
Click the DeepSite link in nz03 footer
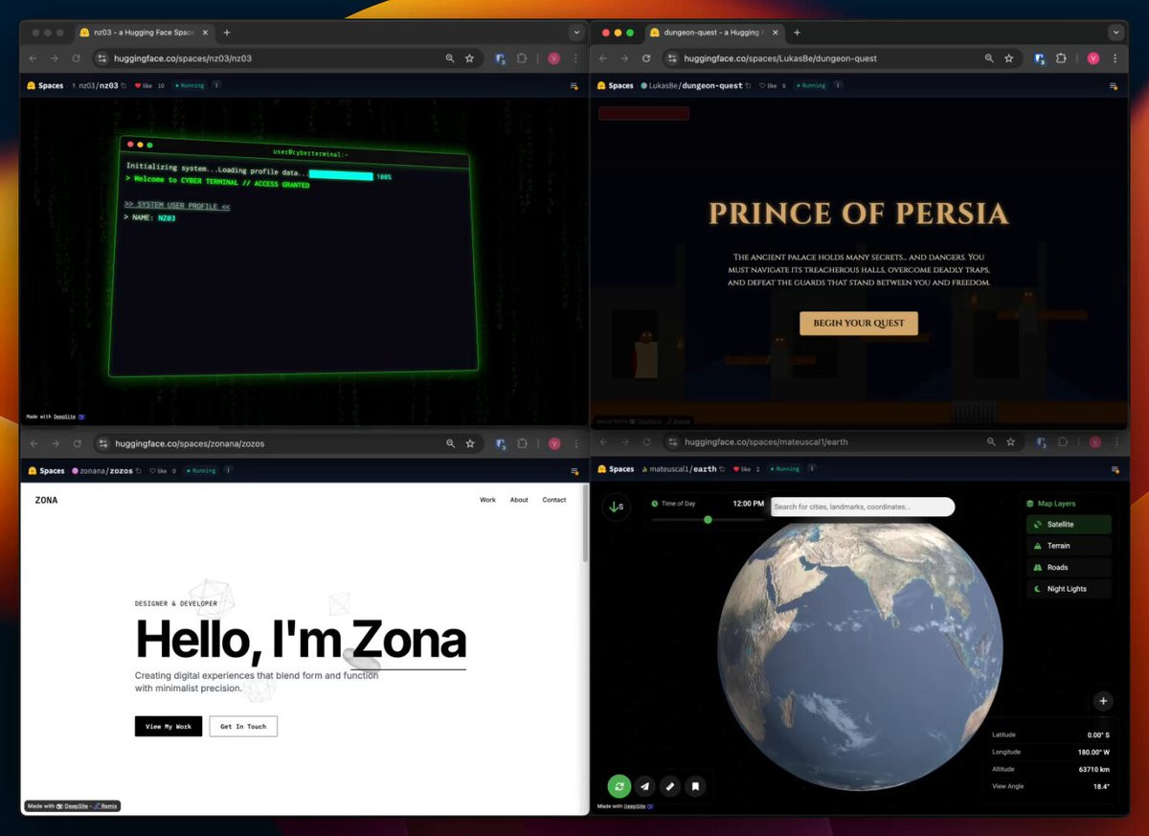pos(64,417)
